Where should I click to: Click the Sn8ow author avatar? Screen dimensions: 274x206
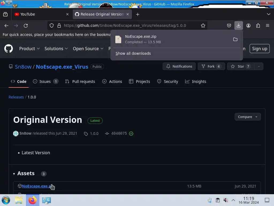[x=16, y=134]
